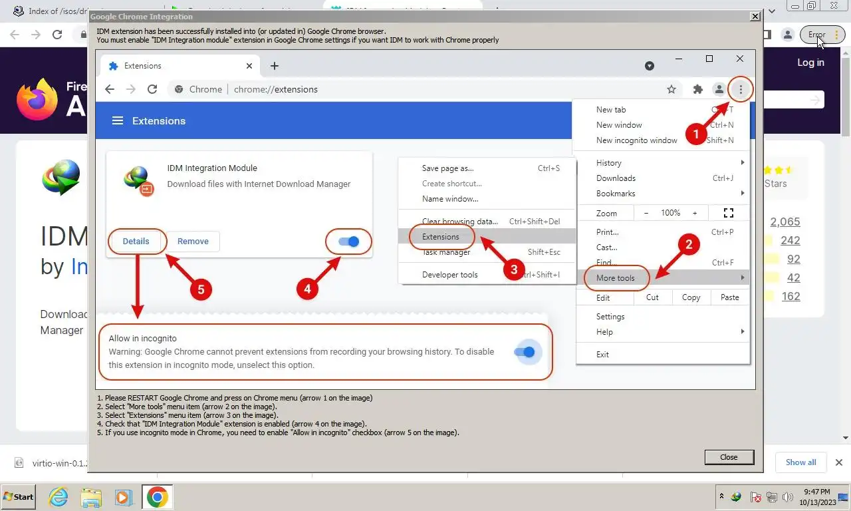Image resolution: width=851 pixels, height=511 pixels.
Task: Click the Remove button for IDM module
Action: tap(193, 242)
